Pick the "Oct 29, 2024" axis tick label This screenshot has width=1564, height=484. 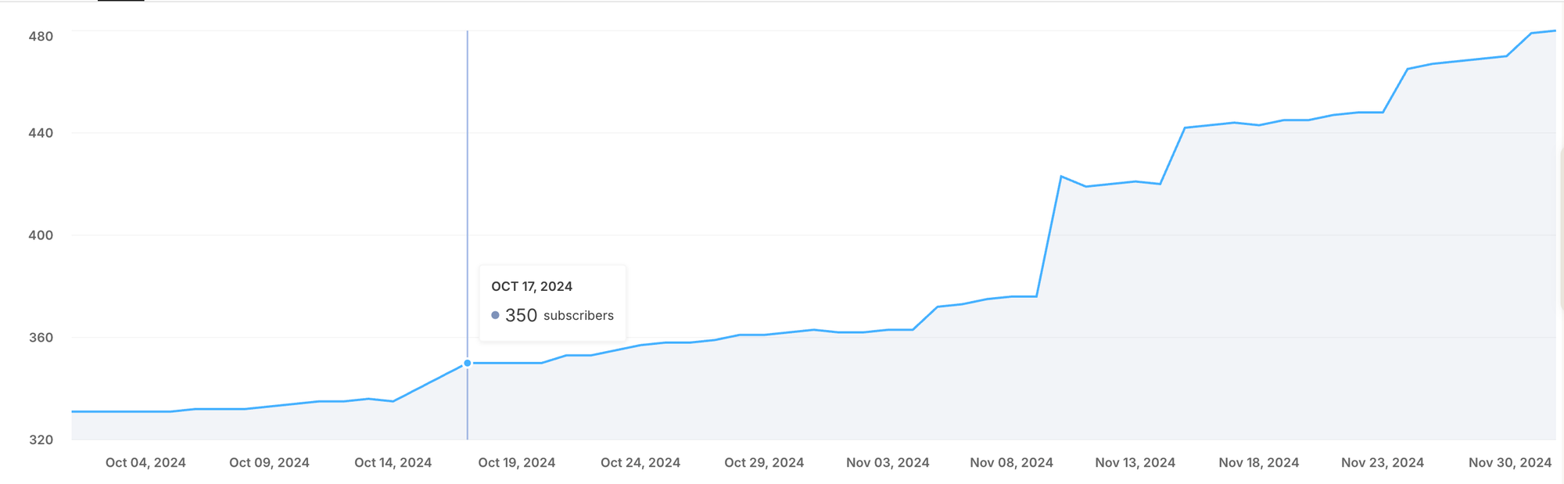tap(764, 462)
